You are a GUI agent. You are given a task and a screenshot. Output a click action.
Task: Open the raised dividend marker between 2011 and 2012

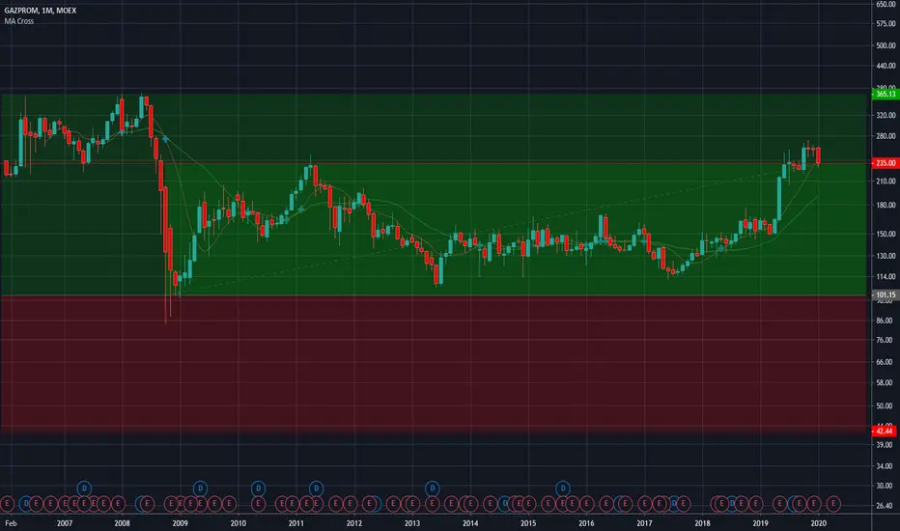click(x=317, y=489)
